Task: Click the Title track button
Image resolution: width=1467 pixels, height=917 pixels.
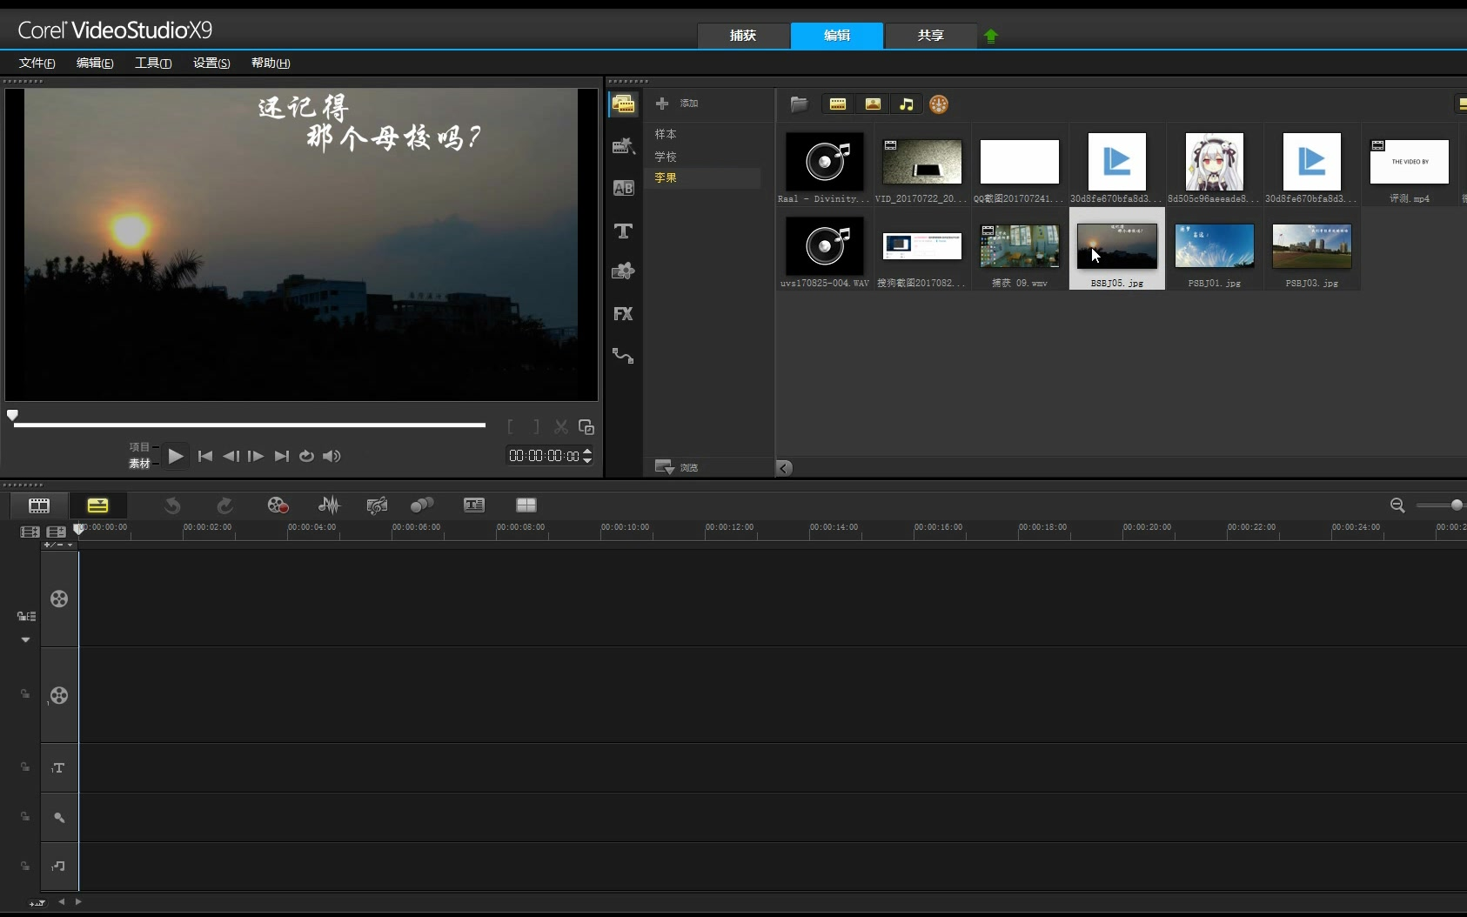Action: click(x=59, y=767)
